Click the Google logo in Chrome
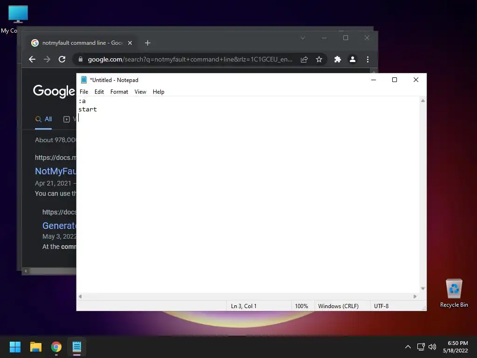 [x=54, y=91]
